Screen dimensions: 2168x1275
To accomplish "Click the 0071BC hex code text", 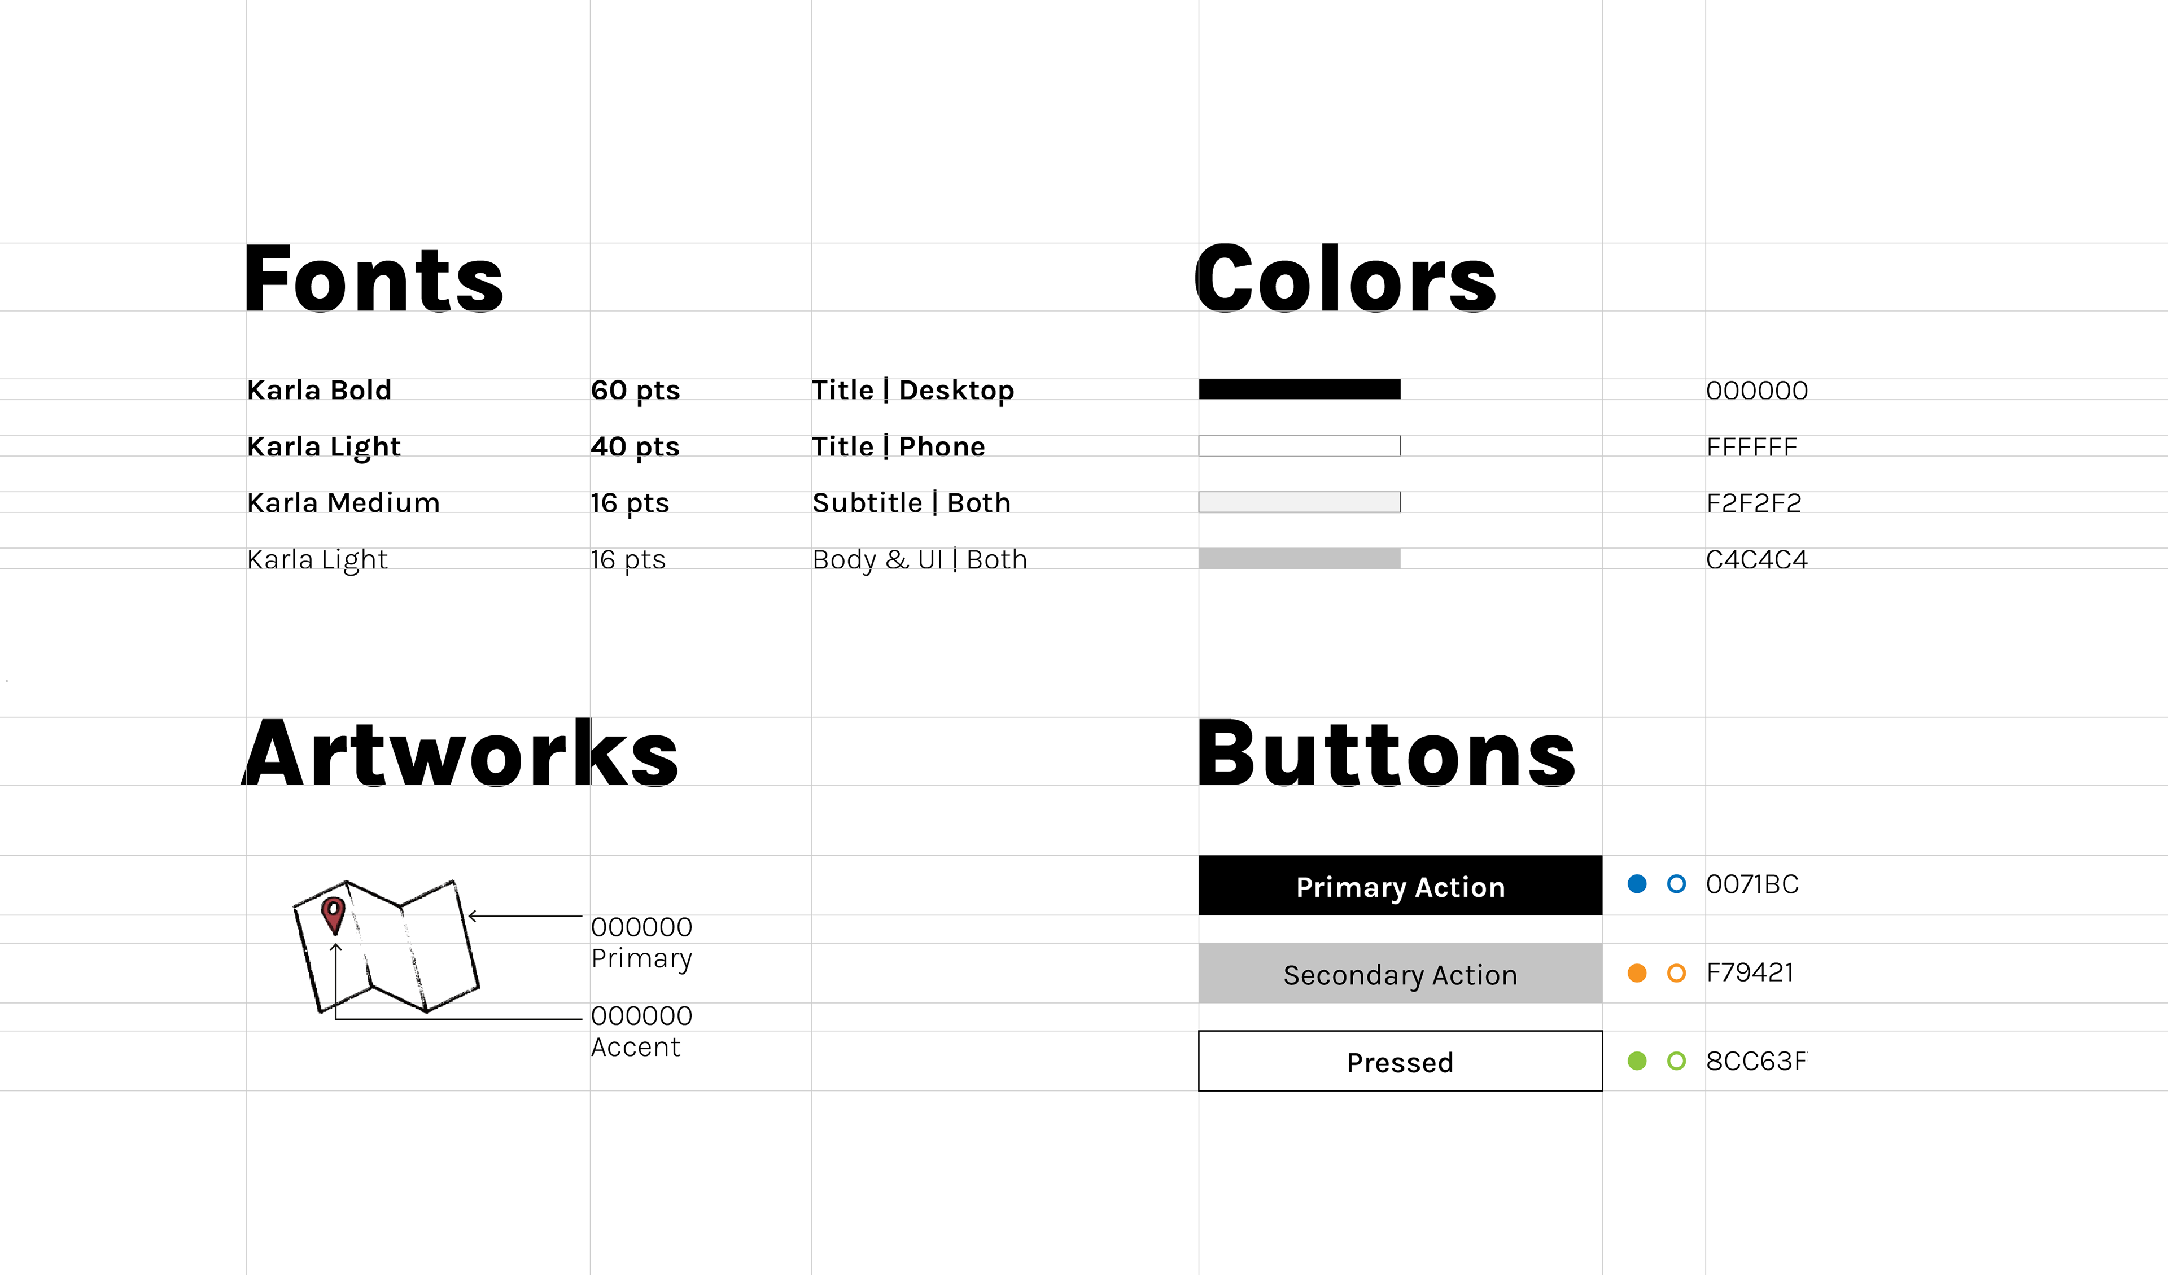I will 1751,884.
